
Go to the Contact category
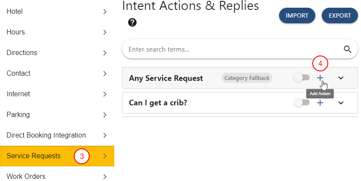[56, 74]
